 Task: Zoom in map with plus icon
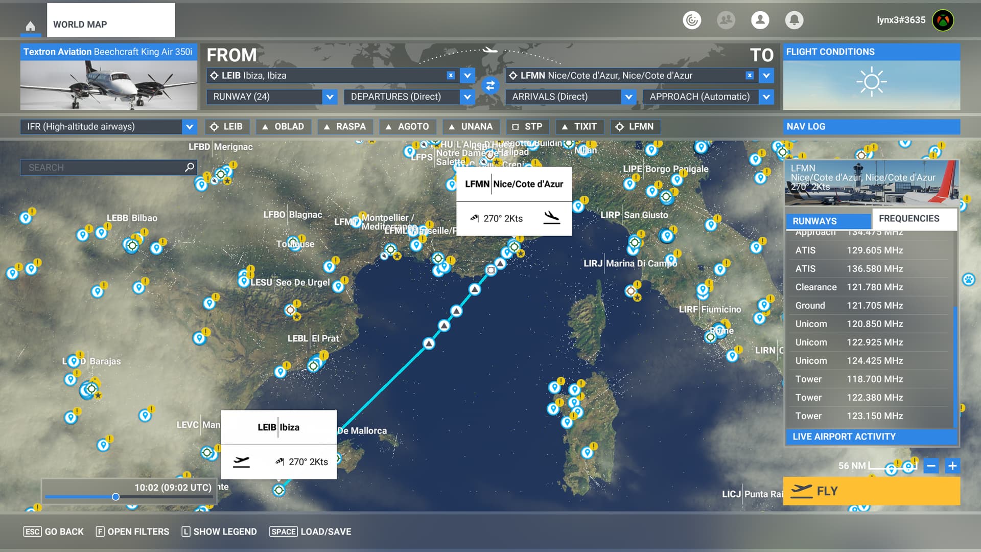[952, 466]
